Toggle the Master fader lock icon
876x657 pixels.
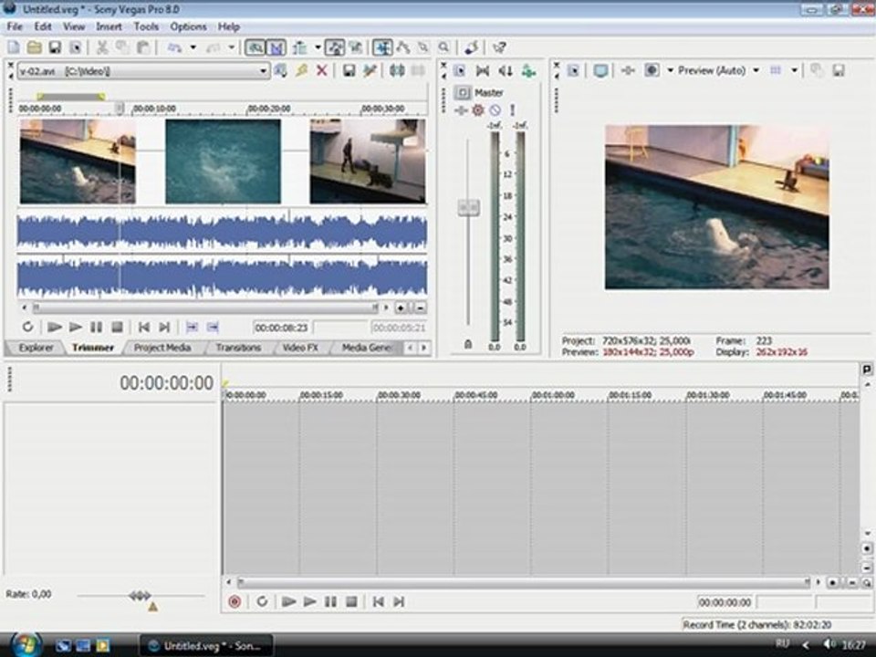pos(468,345)
